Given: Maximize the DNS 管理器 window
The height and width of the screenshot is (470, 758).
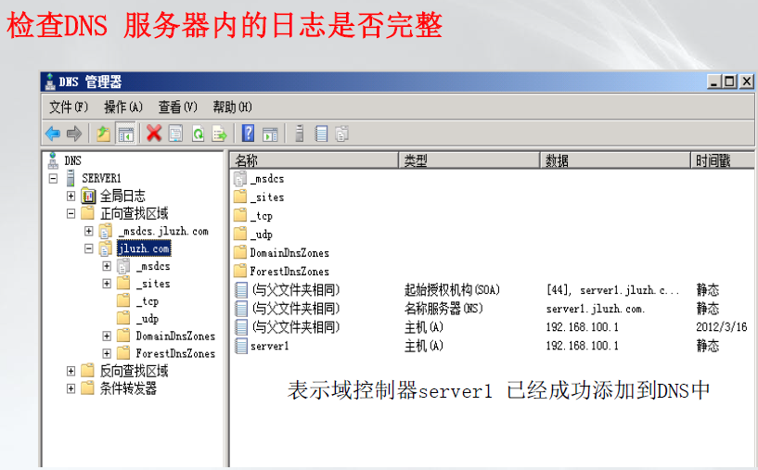Looking at the screenshot, I should (730, 82).
